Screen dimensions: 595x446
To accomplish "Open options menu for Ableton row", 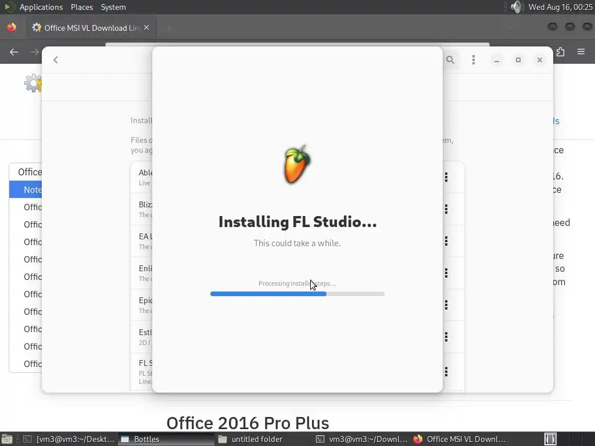I will [x=446, y=177].
